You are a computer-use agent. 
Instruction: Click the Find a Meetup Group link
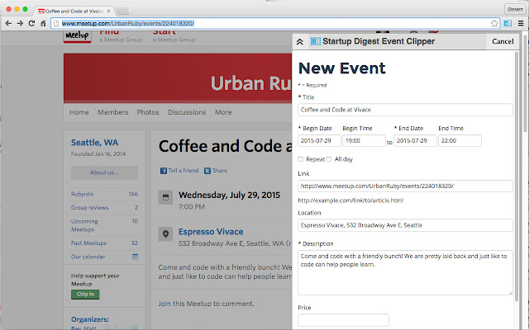(121, 35)
